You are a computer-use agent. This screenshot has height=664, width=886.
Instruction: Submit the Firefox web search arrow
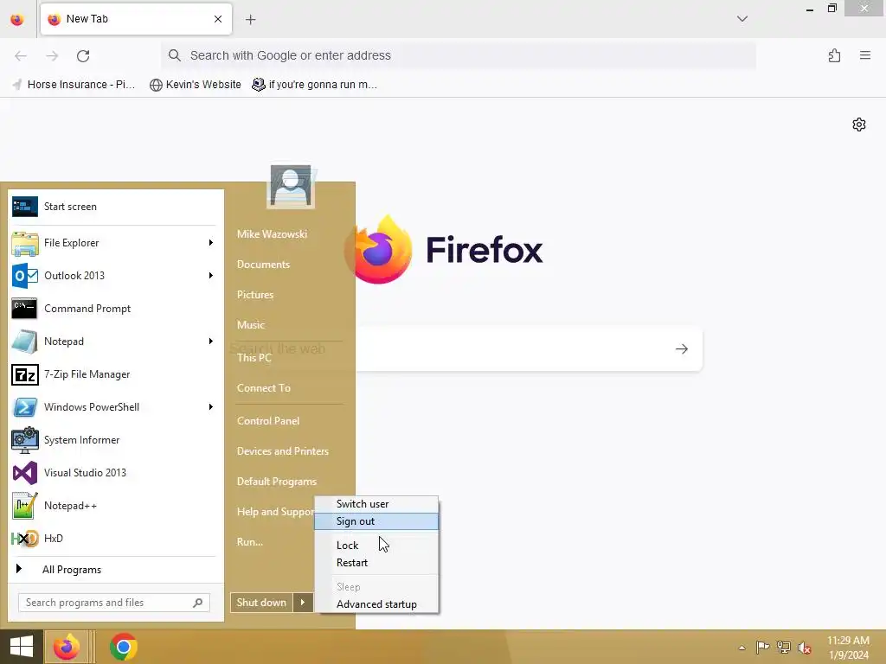[x=682, y=349]
